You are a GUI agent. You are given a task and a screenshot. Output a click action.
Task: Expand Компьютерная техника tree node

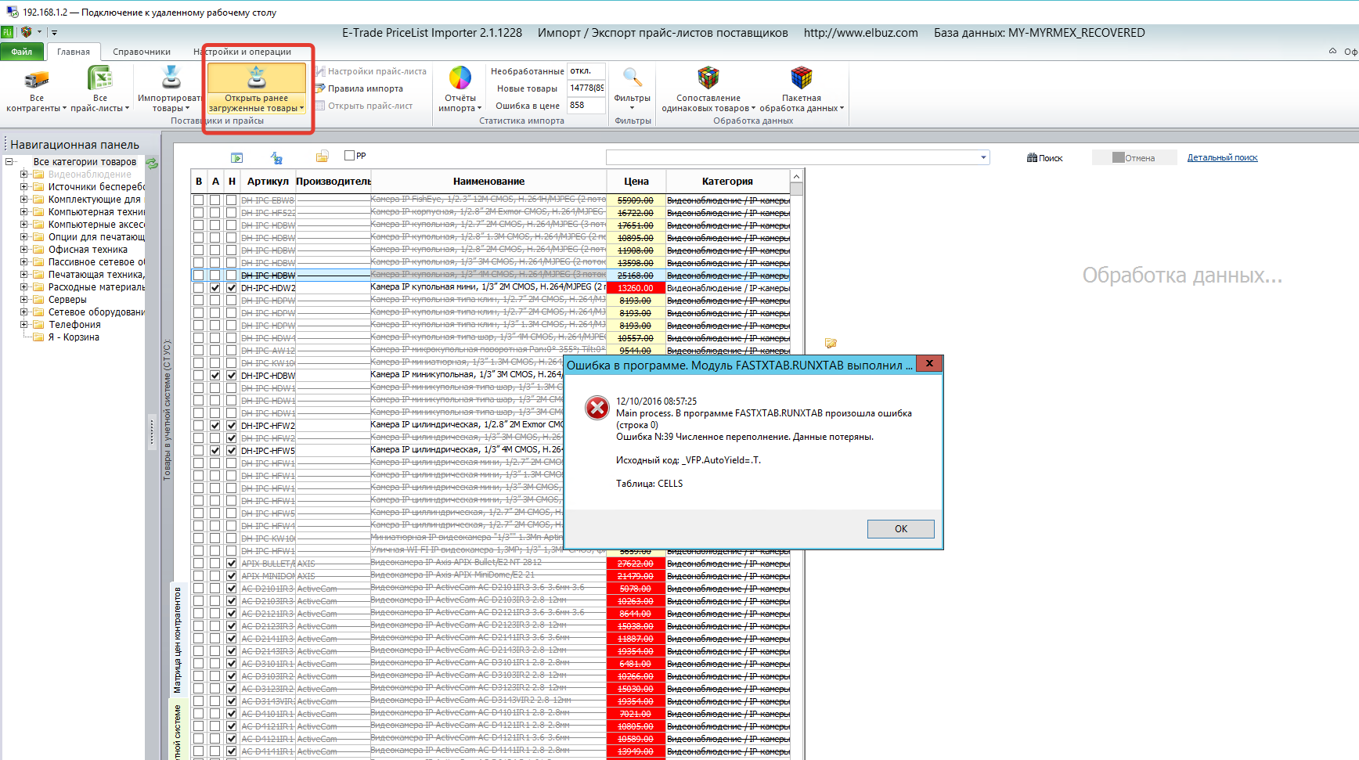[23, 212]
